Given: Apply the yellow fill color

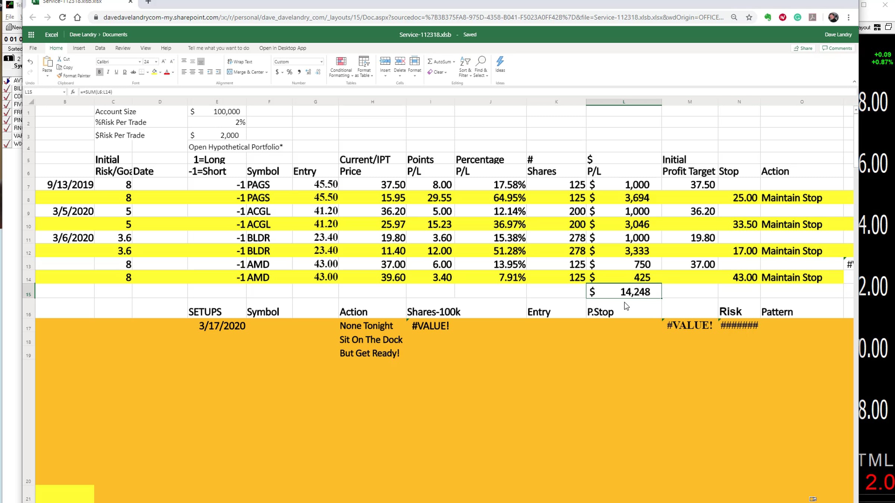Looking at the screenshot, I should click(154, 72).
